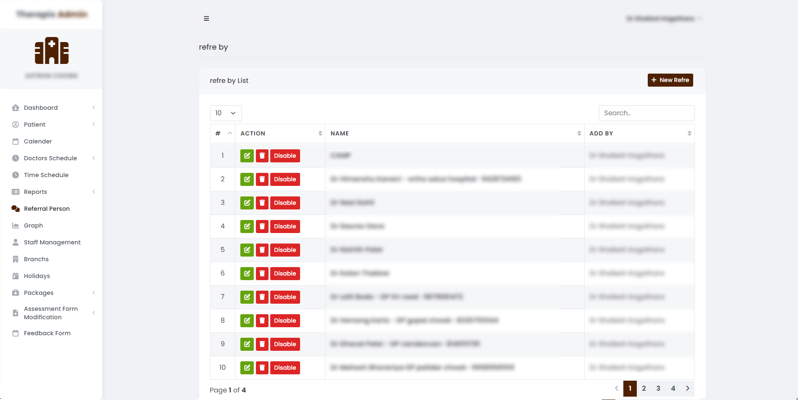Click the New Refre button
Viewport: 798px width, 400px height.
670,80
